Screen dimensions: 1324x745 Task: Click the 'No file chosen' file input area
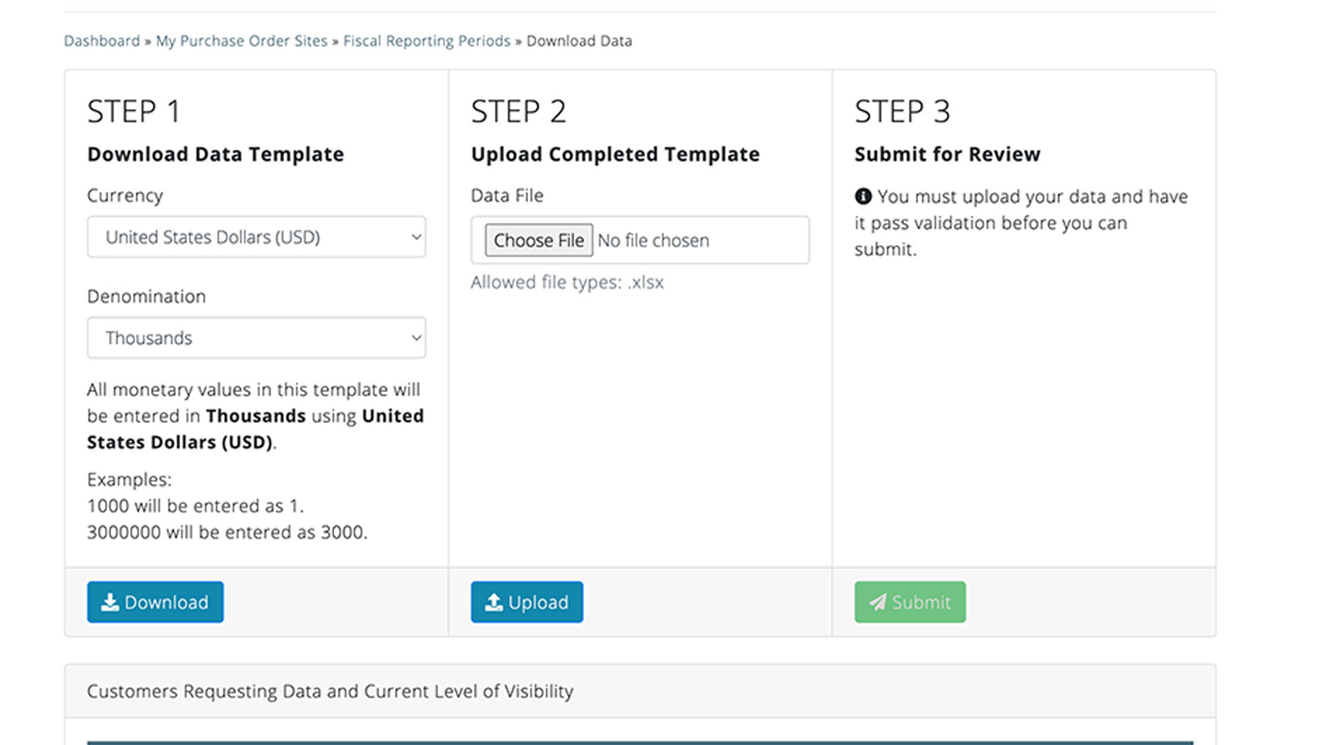click(x=653, y=241)
